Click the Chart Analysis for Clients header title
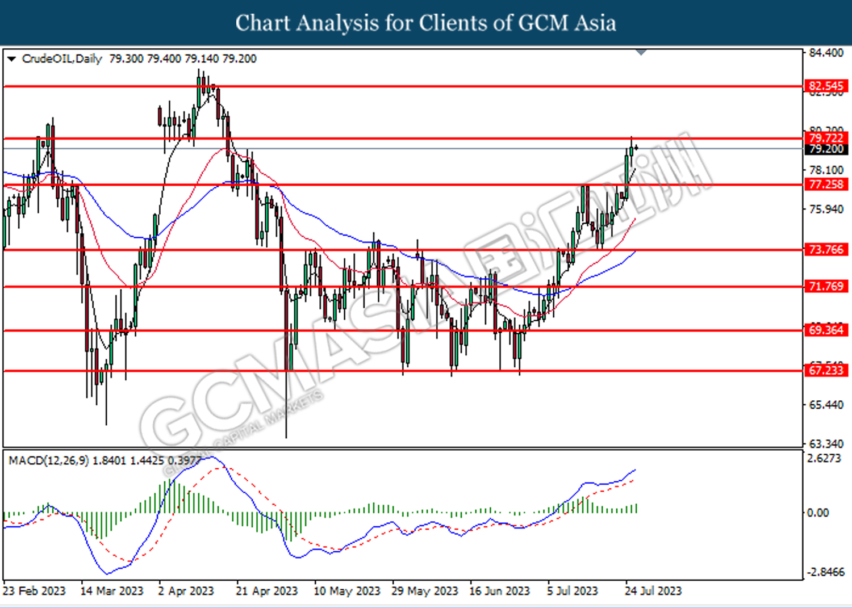This screenshot has height=608, width=852. tap(426, 23)
